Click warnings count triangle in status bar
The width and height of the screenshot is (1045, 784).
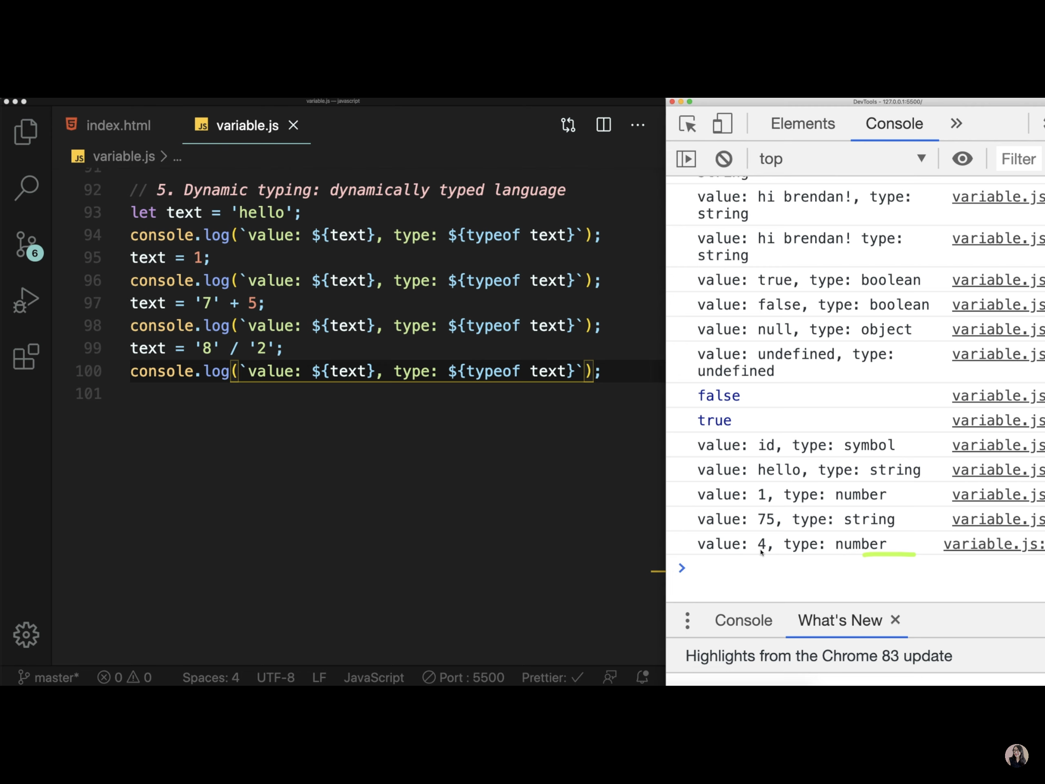139,677
